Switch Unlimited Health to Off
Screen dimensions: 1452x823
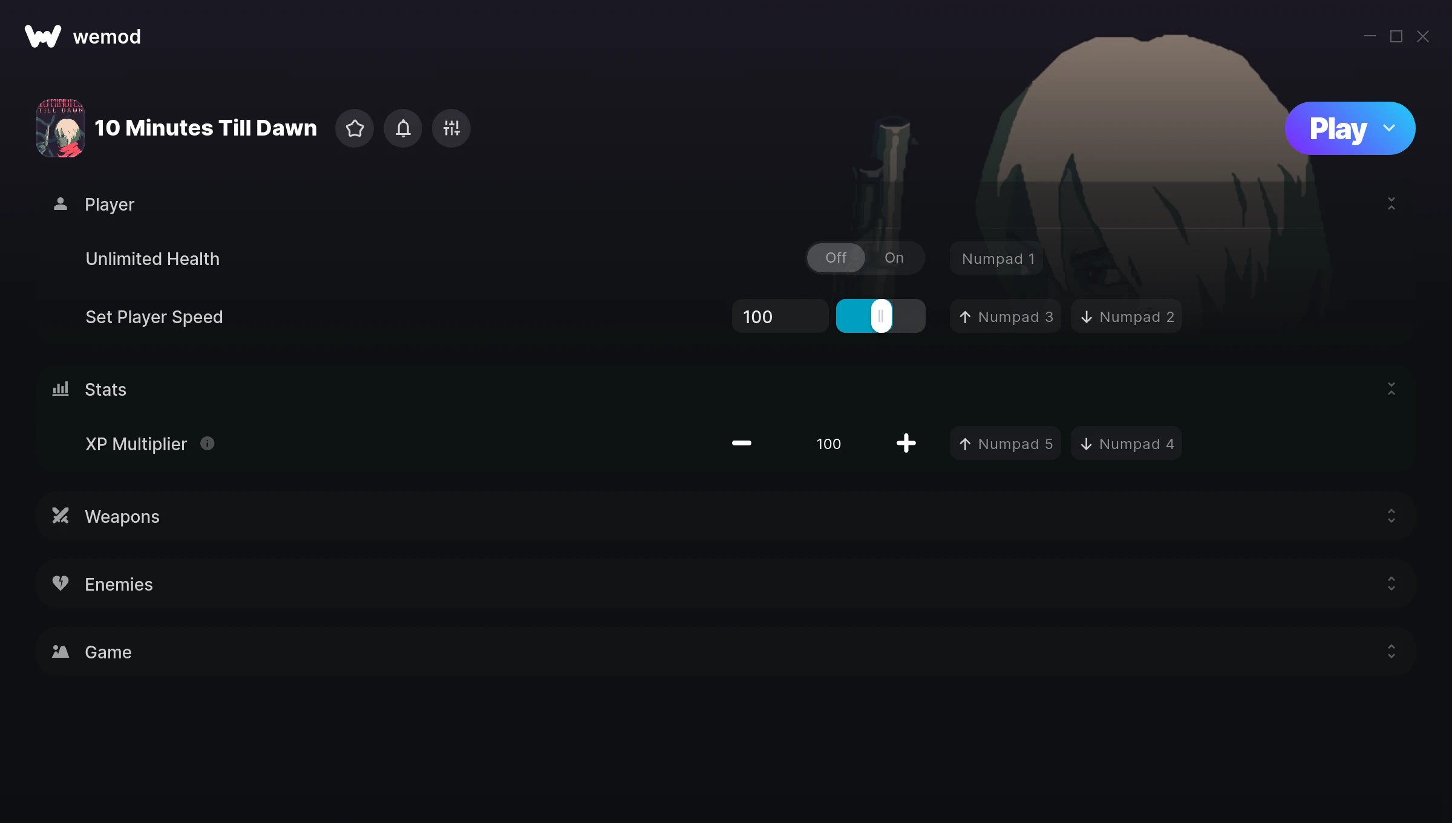tap(836, 258)
